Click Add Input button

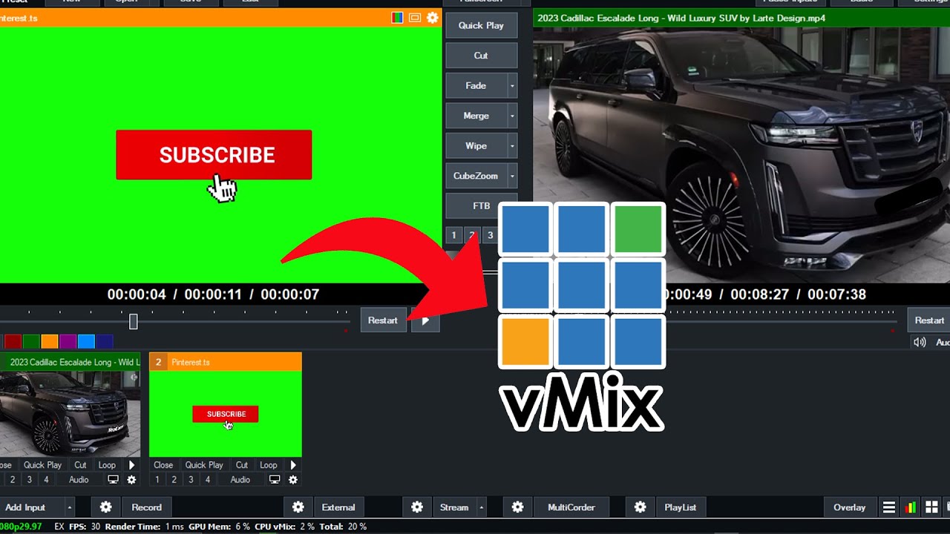pos(30,507)
